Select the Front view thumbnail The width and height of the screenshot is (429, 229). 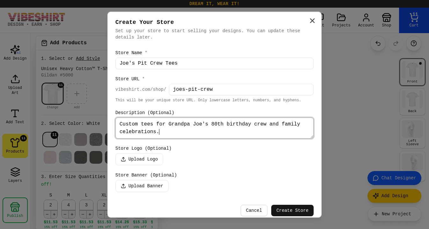412,72
